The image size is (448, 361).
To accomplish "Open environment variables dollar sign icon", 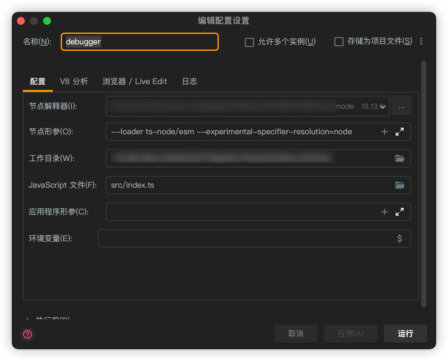I will tap(400, 238).
